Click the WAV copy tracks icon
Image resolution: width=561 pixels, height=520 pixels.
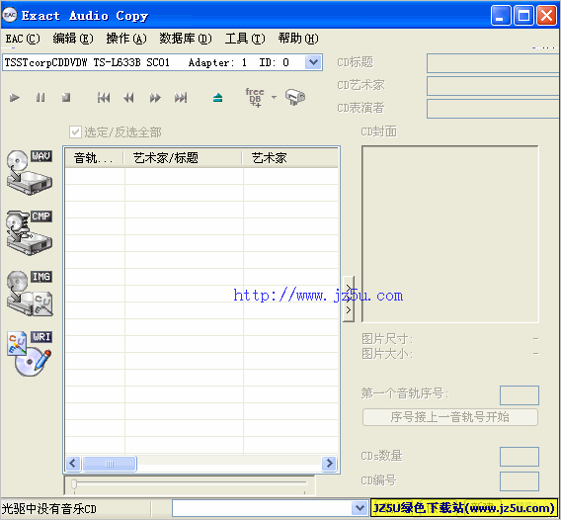[x=30, y=172]
